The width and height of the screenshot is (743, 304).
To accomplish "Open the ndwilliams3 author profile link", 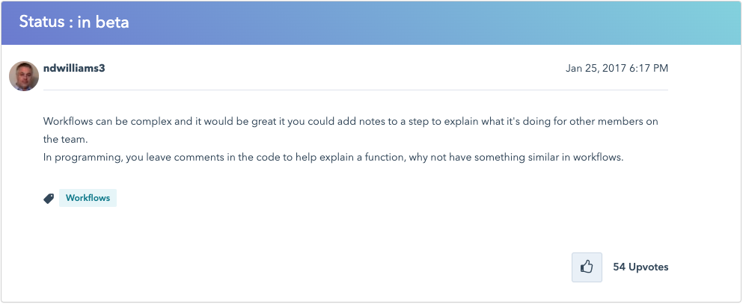I will click(x=74, y=68).
